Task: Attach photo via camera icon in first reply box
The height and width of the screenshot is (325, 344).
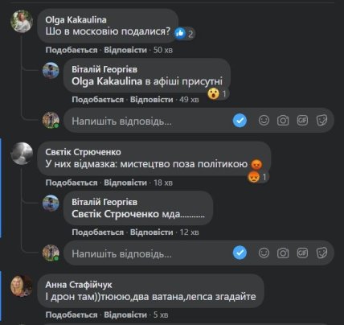Action: (x=283, y=121)
